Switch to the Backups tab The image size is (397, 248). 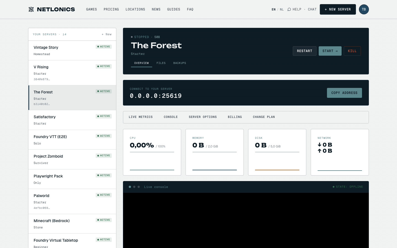point(180,63)
